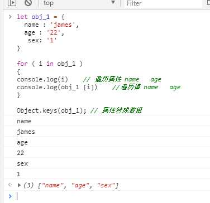Select the logged output "age" row
Viewport: 210px width, 203px height.
point(107,142)
